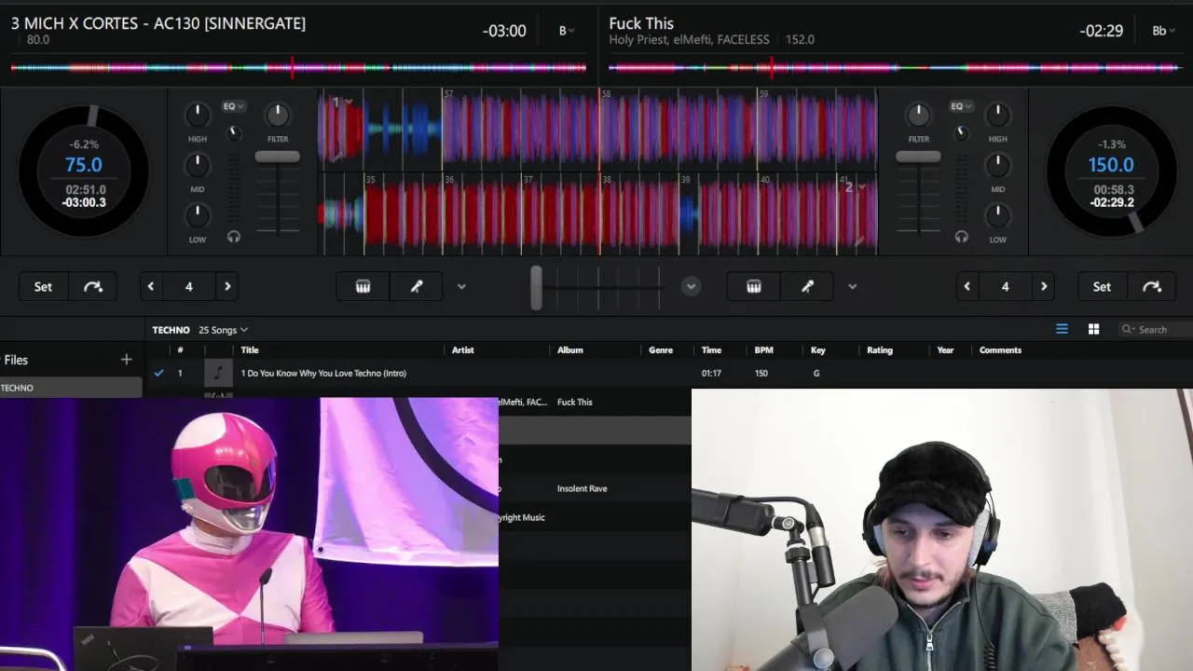This screenshot has height=671, width=1193.
Task: Click the right deck FILTER knob
Action: [918, 115]
